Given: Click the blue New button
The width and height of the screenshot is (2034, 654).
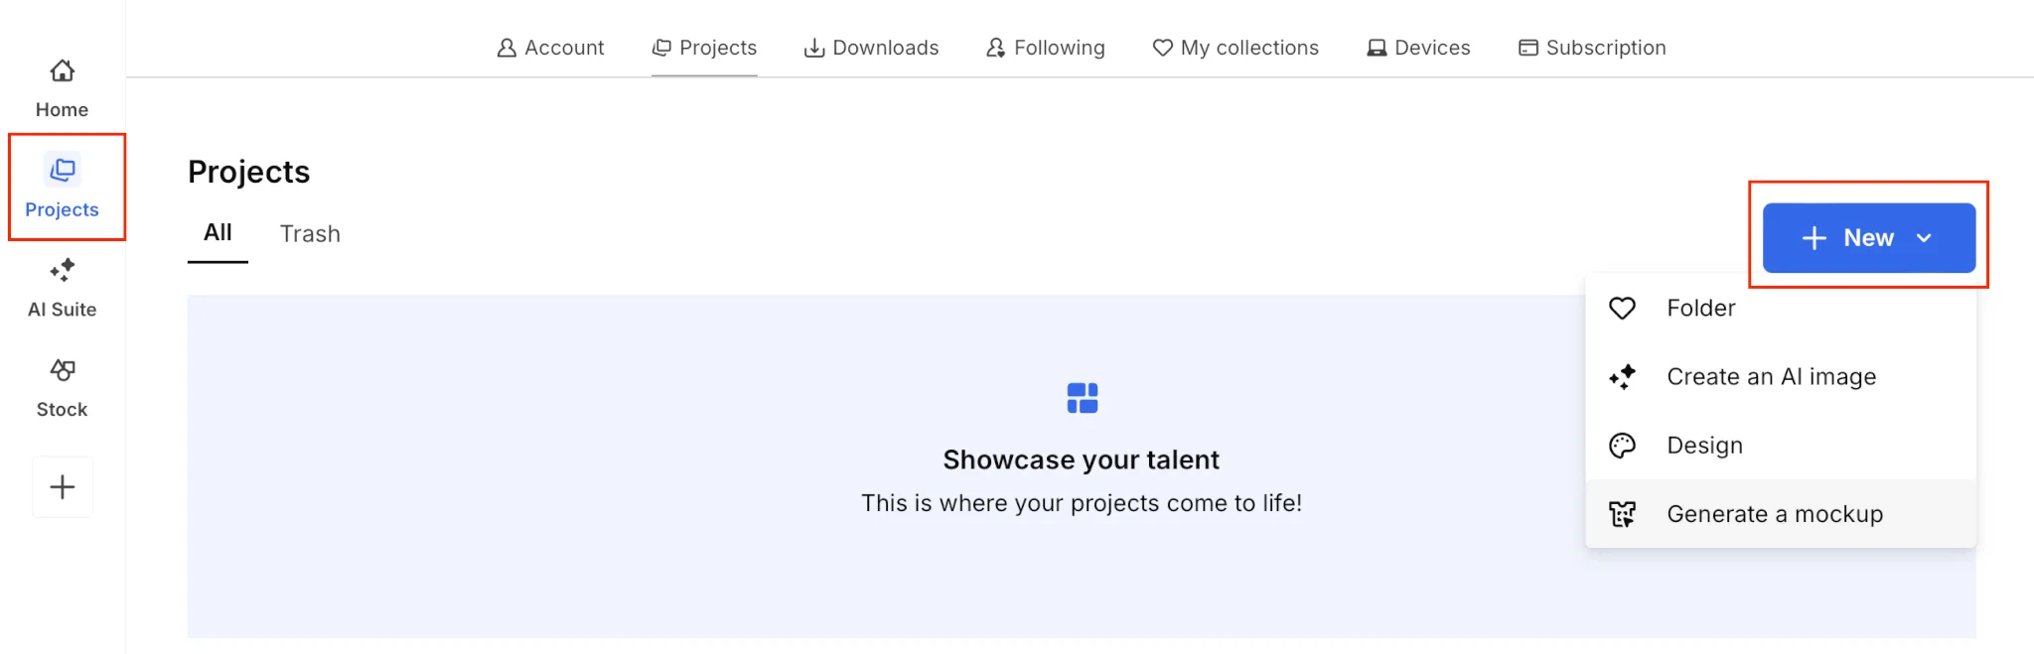Looking at the screenshot, I should click(x=1847, y=238).
